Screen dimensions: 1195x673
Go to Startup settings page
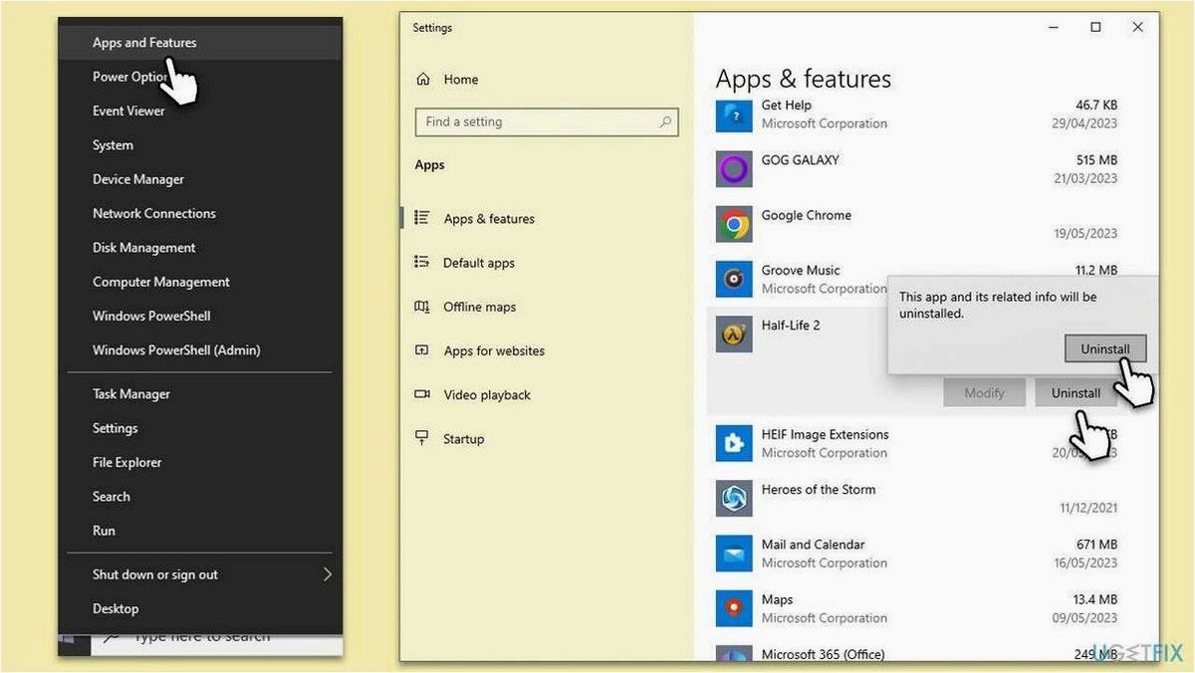[x=464, y=439]
